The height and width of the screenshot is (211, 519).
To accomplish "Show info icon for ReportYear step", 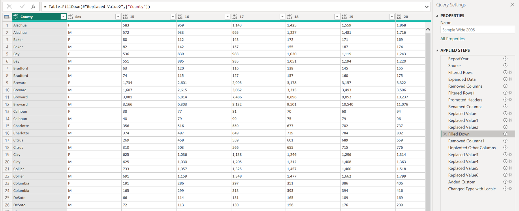I will pyautogui.click(x=505, y=59).
